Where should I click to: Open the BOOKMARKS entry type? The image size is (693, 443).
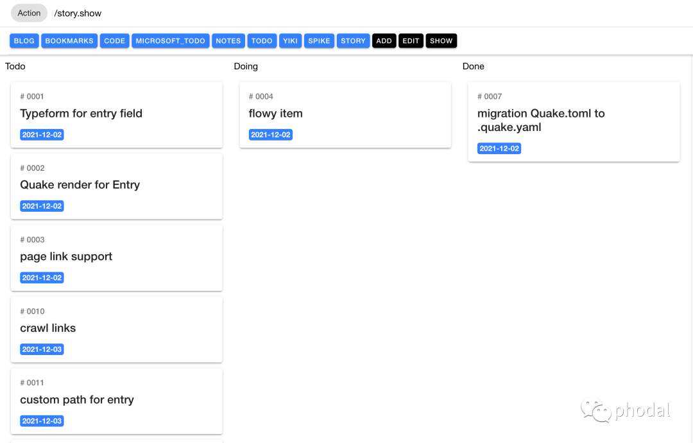coord(69,41)
